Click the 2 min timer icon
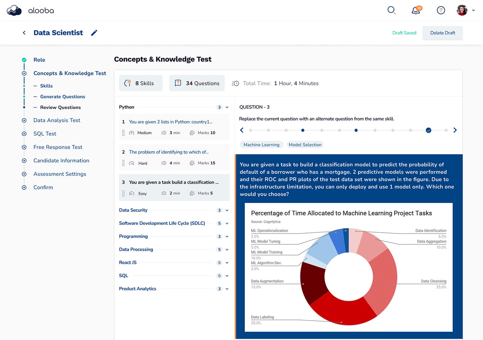The width and height of the screenshot is (483, 340). (164, 193)
